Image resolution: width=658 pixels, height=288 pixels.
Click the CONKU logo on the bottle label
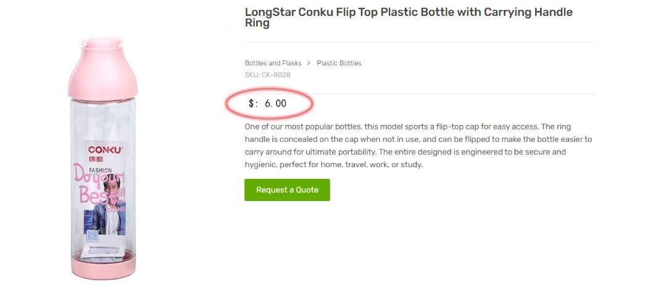pyautogui.click(x=106, y=150)
